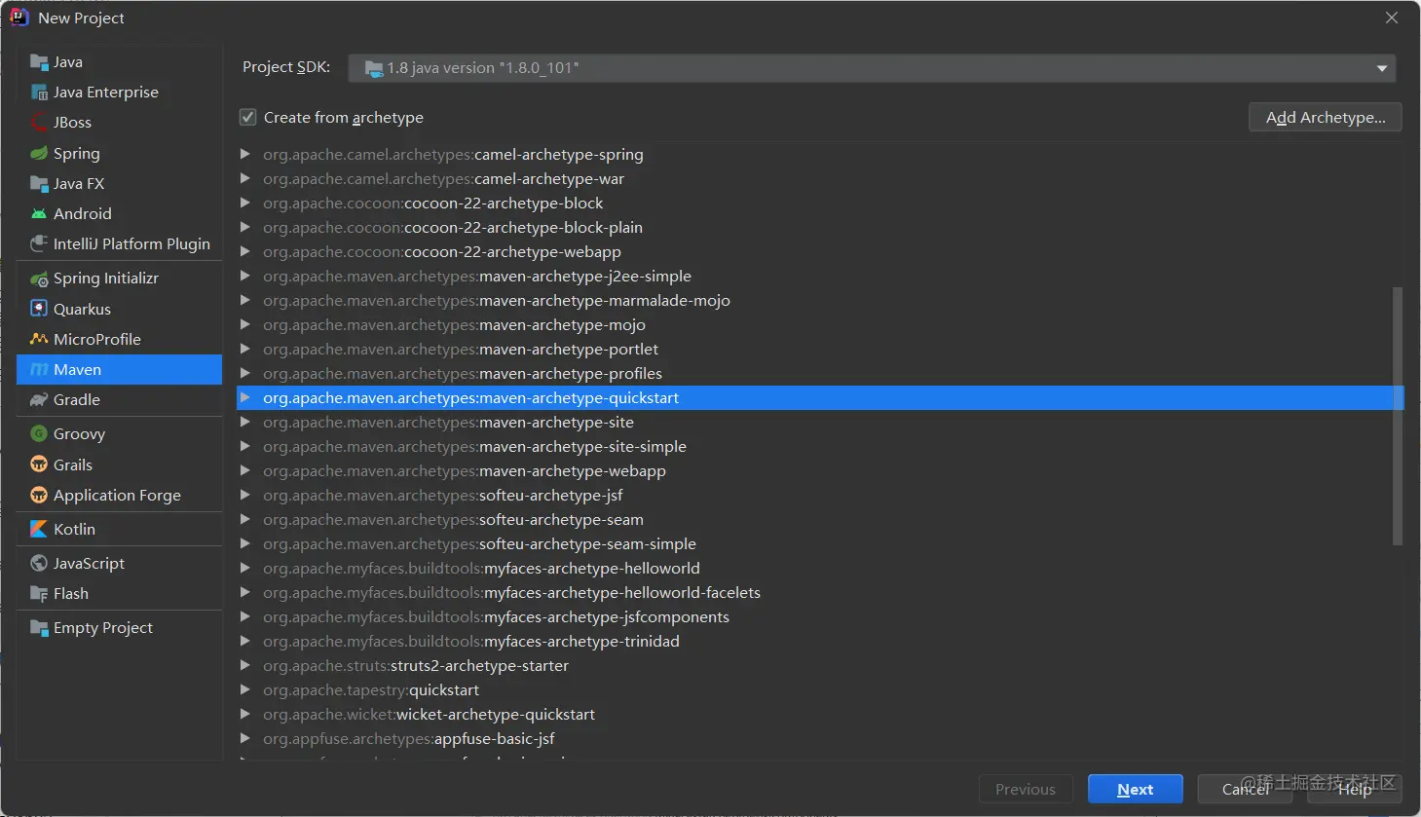Expand cocoon-22-archetype-block node

(245, 203)
